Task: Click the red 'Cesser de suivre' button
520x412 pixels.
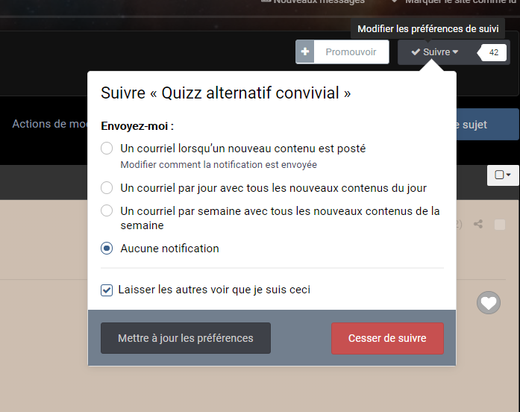Action: pos(387,338)
